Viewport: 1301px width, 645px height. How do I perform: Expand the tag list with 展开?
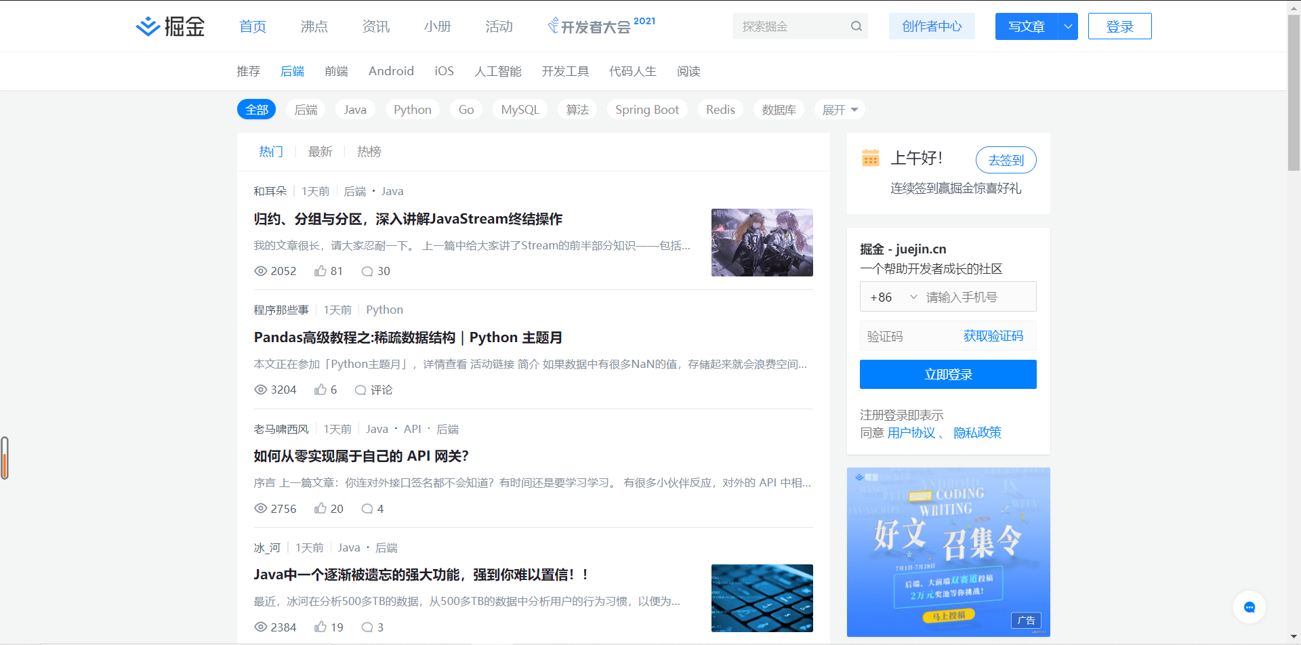pos(840,110)
